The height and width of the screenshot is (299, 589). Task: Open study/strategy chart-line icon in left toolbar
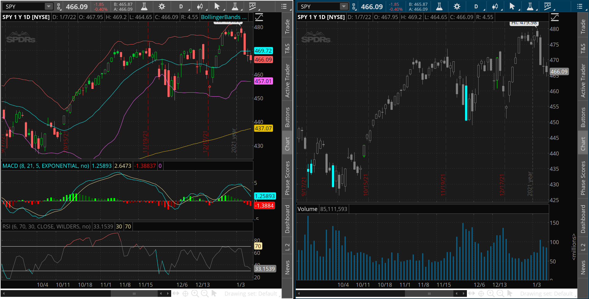pos(252,6)
